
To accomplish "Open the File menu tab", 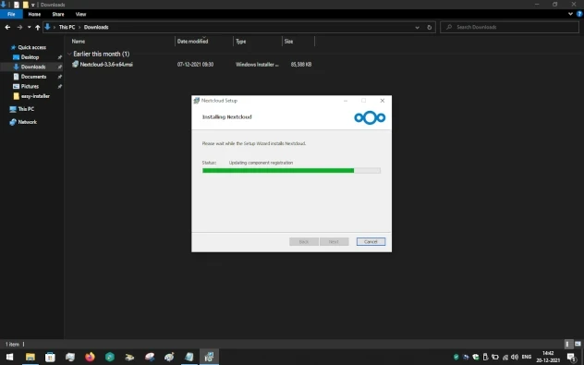I will pos(11,14).
